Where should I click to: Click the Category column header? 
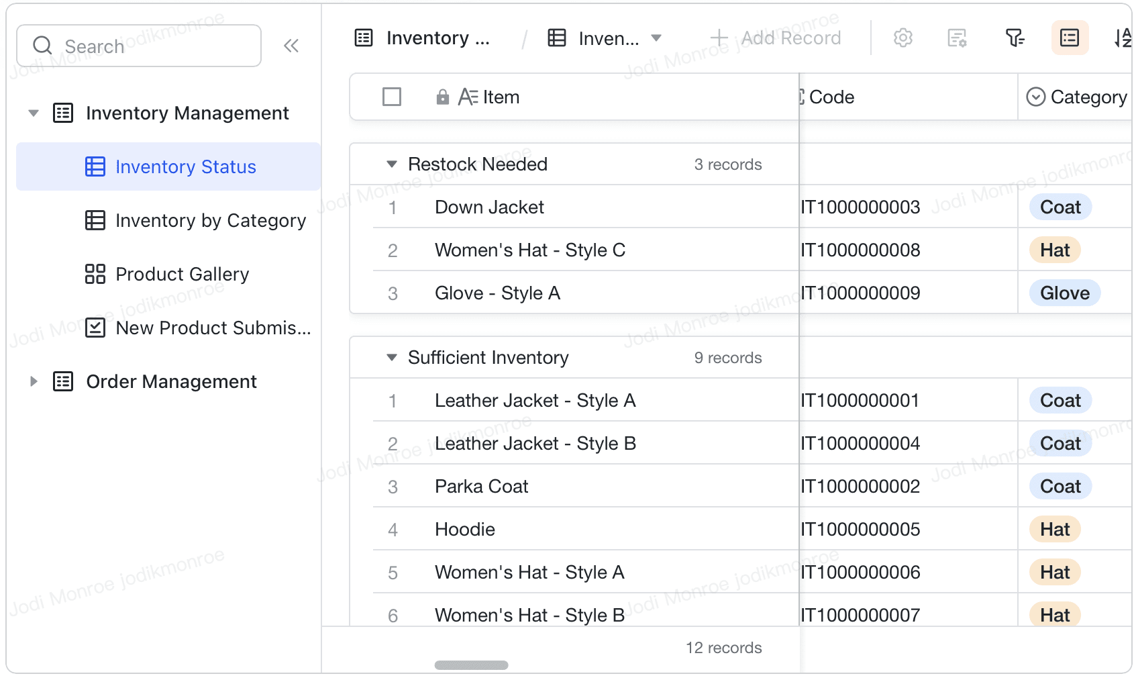point(1076,97)
